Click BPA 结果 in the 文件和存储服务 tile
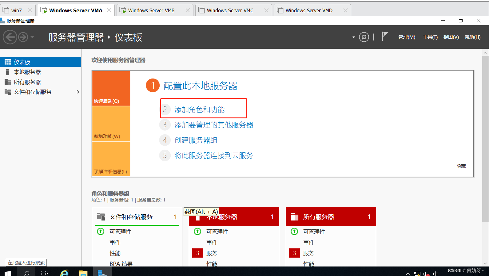This screenshot has width=489, height=276. click(x=121, y=263)
